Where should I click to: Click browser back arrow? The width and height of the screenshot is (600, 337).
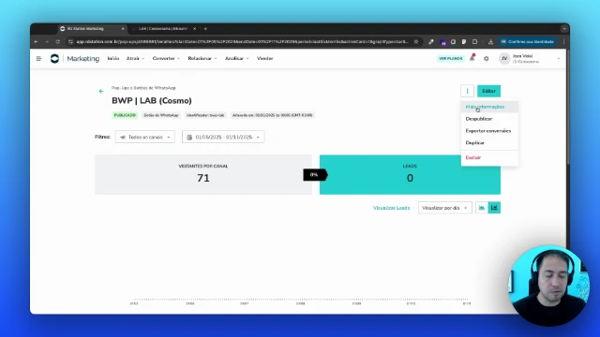tap(37, 41)
